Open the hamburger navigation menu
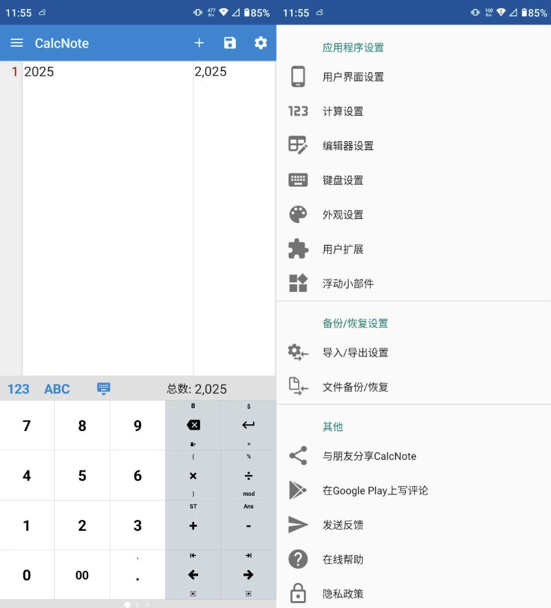The width and height of the screenshot is (551, 608). tap(17, 43)
